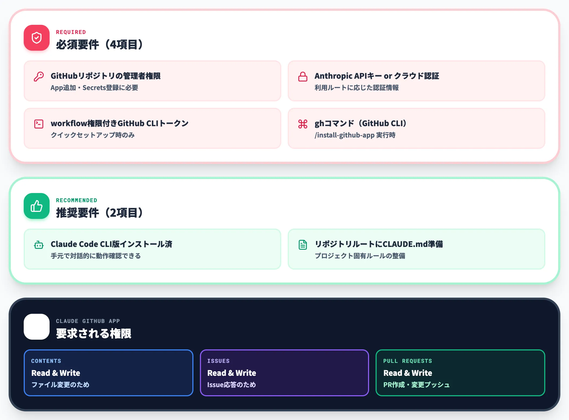Image resolution: width=569 pixels, height=420 pixels.
Task: Click the key icon for GitHub admin rights
Action: point(39,77)
